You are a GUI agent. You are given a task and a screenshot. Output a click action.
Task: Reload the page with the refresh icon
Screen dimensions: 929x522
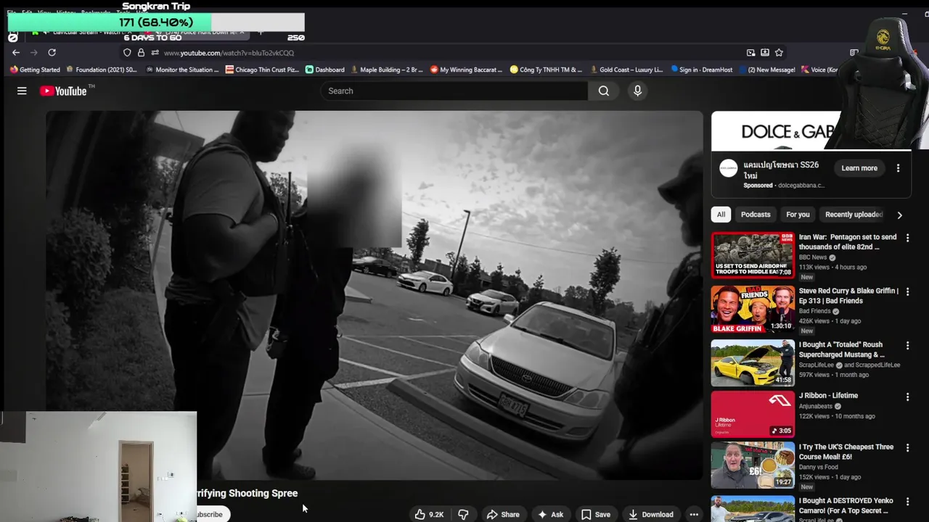click(x=52, y=52)
